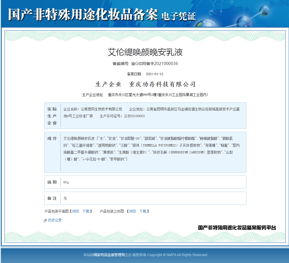
Task: Click the history record icon beside 历史记录
Action: pyautogui.click(x=45, y=220)
